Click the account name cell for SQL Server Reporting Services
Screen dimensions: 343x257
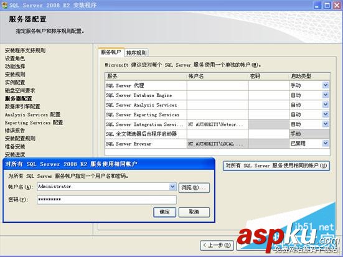217,114
